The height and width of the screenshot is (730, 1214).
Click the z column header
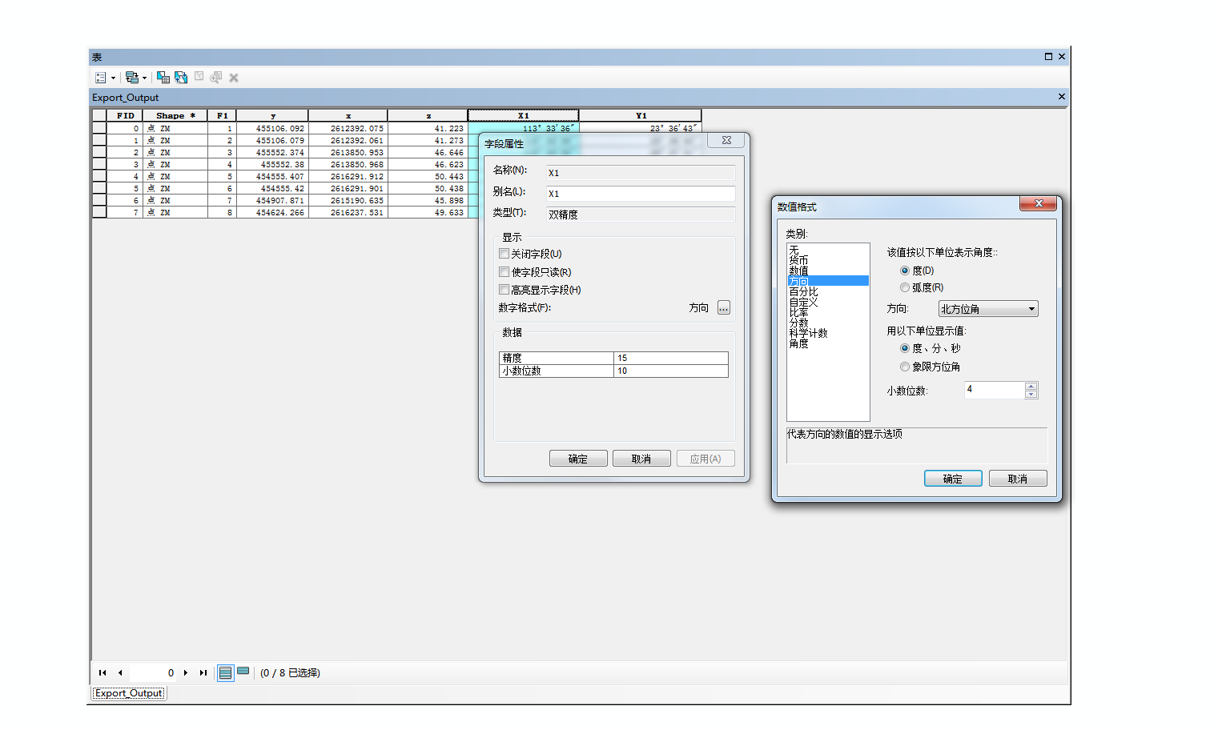pyautogui.click(x=428, y=115)
